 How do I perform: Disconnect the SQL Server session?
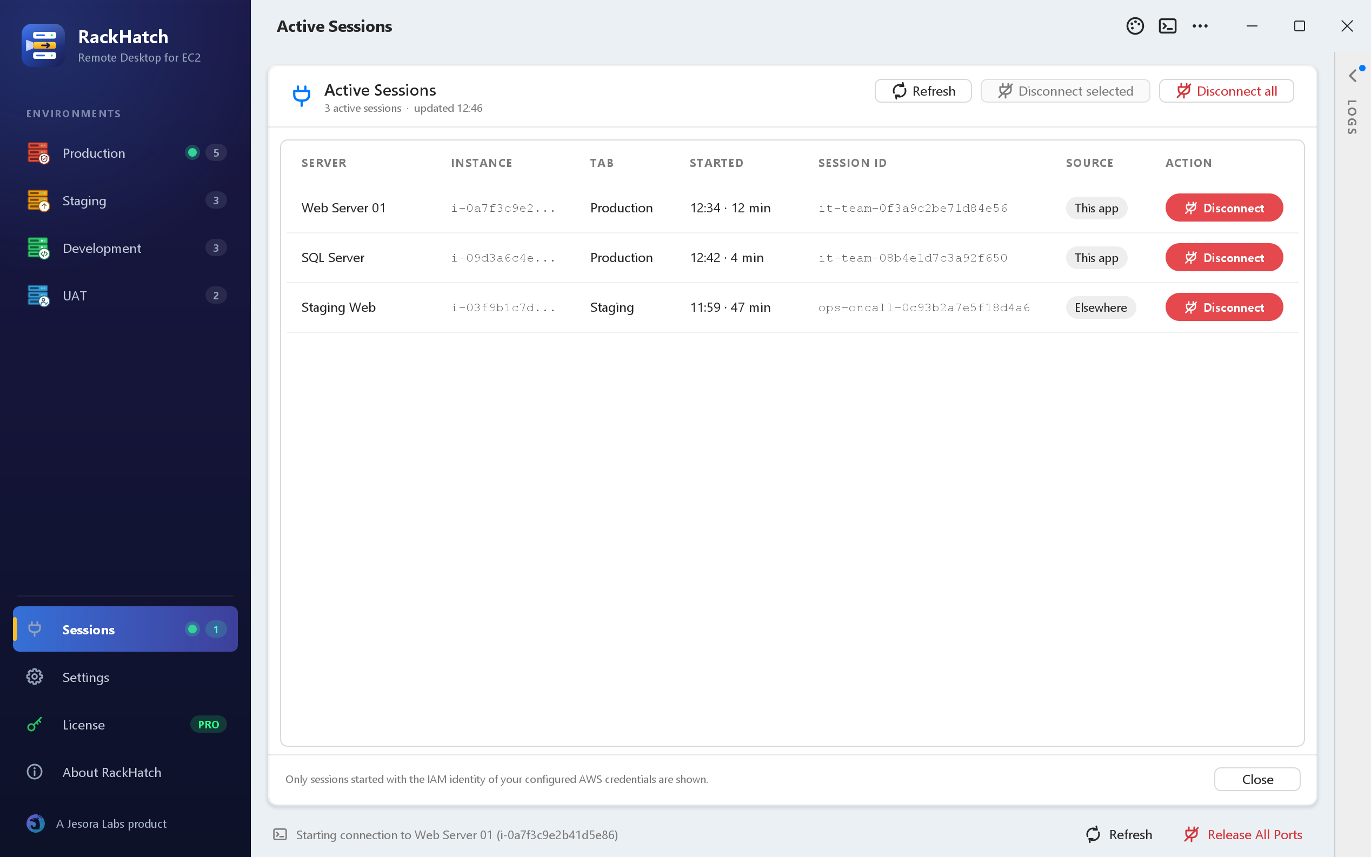[1223, 257]
